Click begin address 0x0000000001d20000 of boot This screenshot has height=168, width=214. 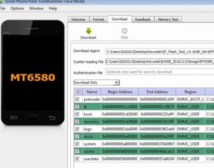pyautogui.click(x=120, y=114)
